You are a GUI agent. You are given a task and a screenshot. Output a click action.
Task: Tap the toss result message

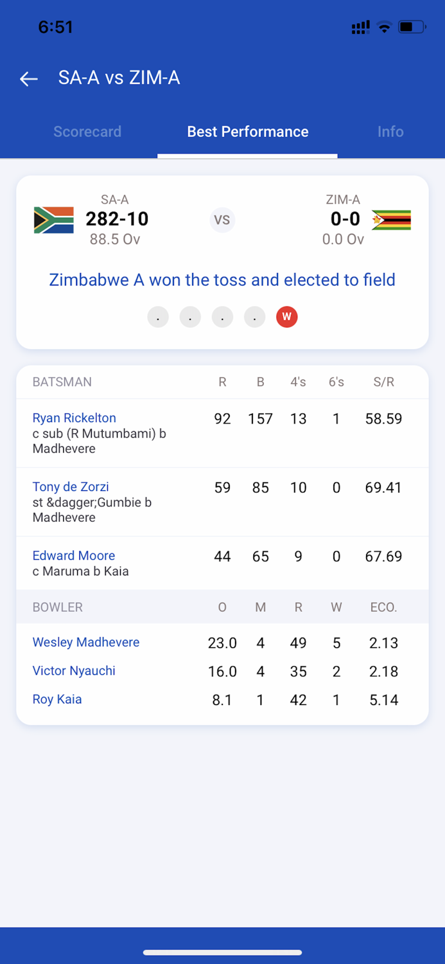pyautogui.click(x=222, y=280)
